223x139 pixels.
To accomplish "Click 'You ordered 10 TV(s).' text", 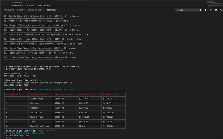I will [16, 73].
